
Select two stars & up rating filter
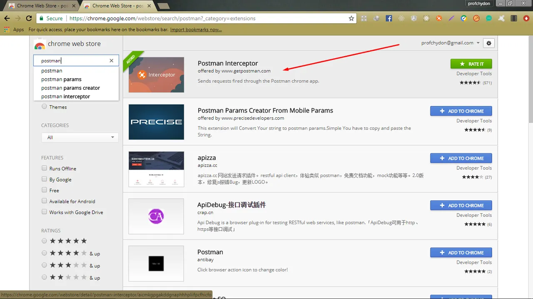tap(44, 277)
